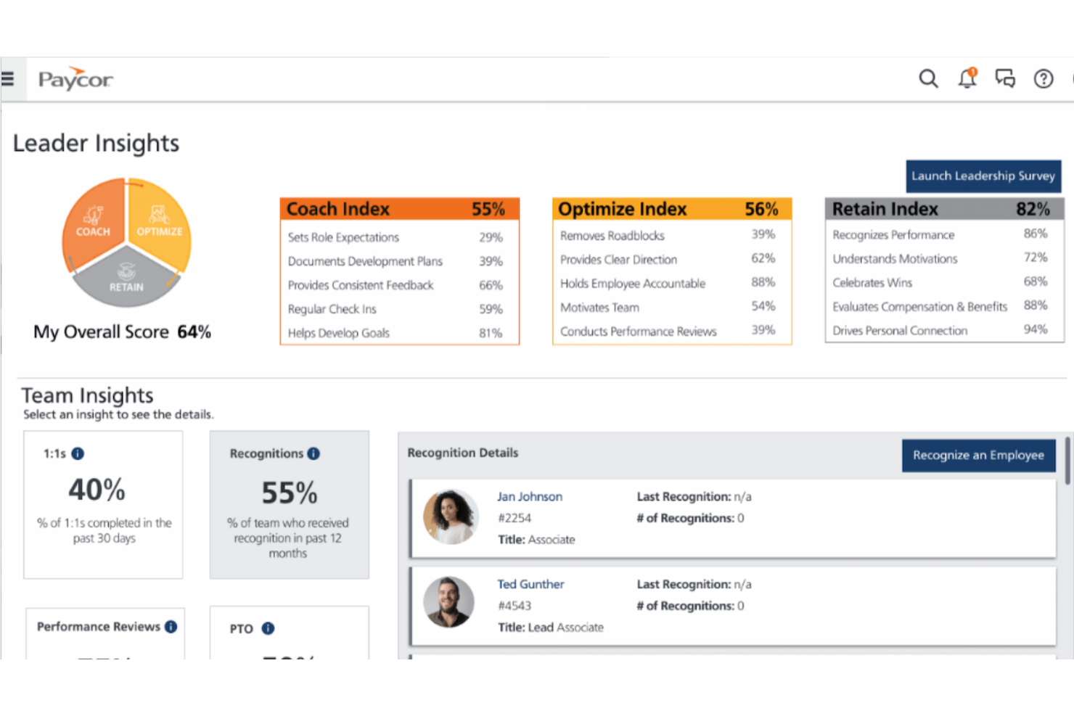Viewport: 1074px width, 716px height.
Task: Click the Recognitions info icon
Action: pos(313,453)
